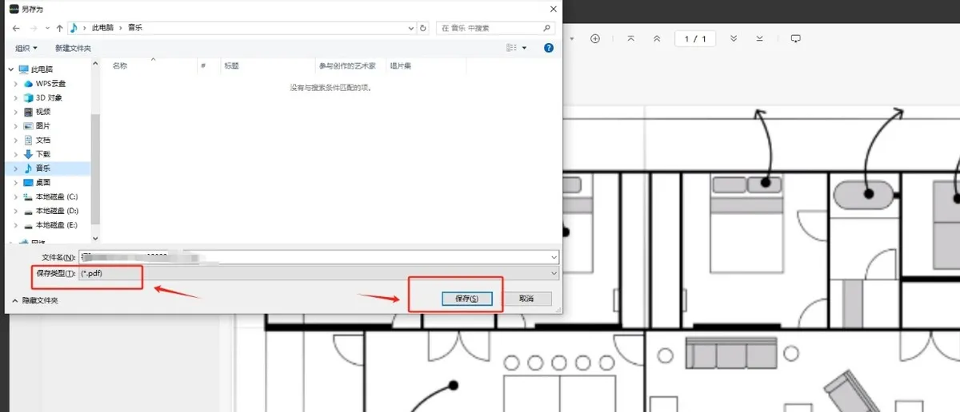
Task: Click the music note icon in address bar
Action: (74, 28)
